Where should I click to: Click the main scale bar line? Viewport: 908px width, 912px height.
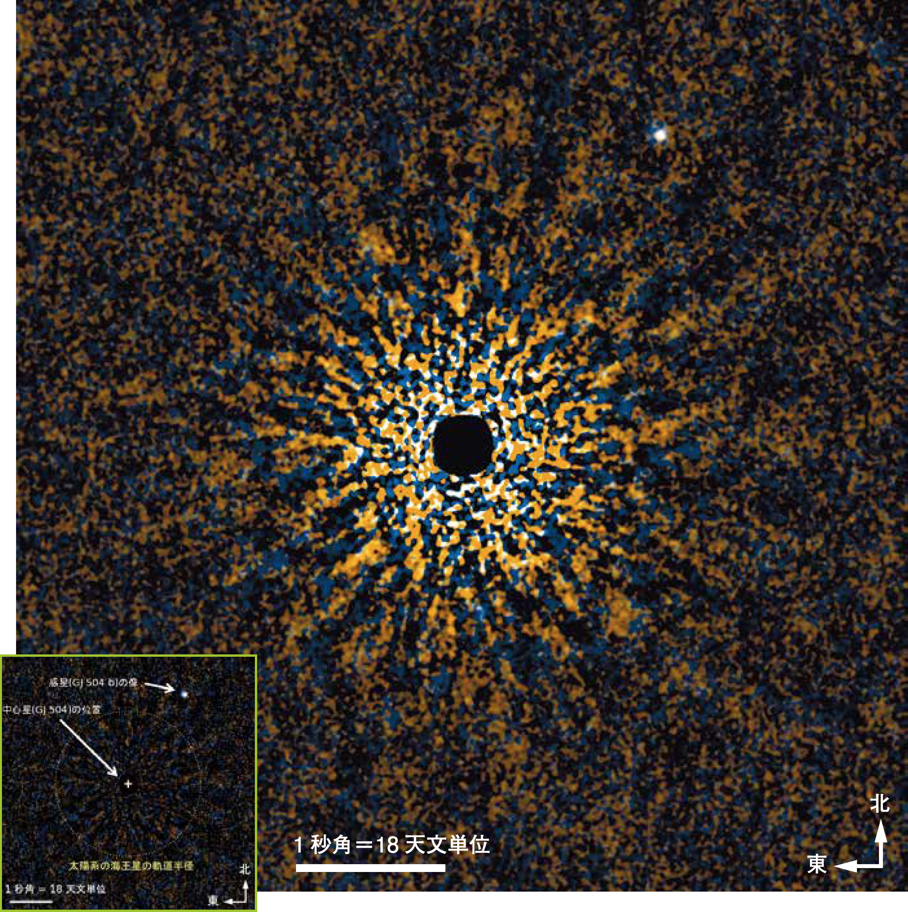[370, 868]
